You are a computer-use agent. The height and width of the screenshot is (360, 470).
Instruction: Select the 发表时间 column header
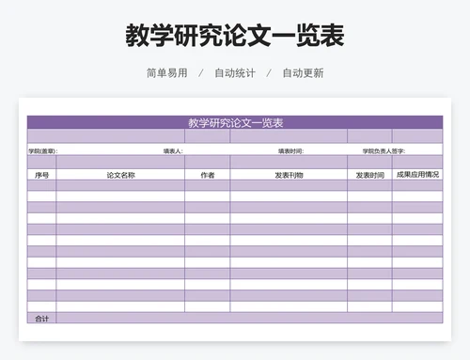tap(369, 175)
